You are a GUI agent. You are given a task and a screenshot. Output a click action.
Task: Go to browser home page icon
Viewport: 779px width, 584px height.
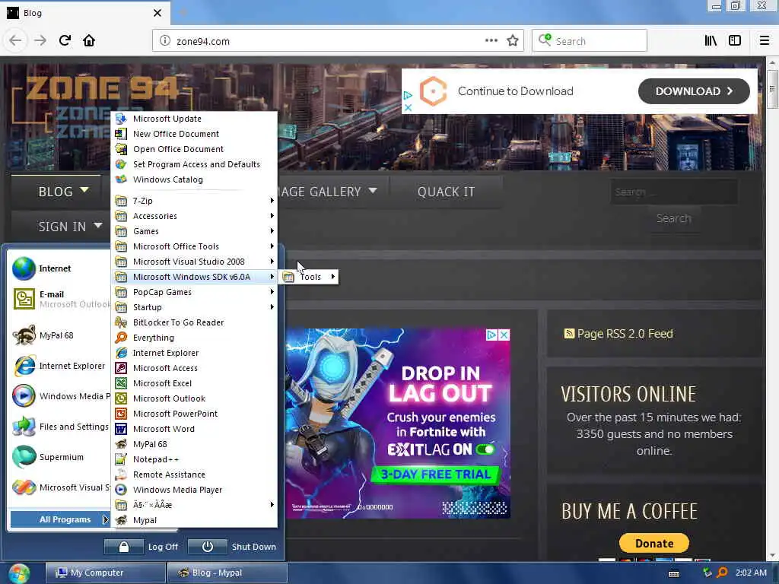(x=89, y=40)
